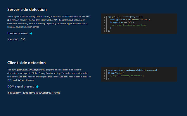187x116 pixels.
Task: Click the Server-side detection heading
Action: point(27,10)
